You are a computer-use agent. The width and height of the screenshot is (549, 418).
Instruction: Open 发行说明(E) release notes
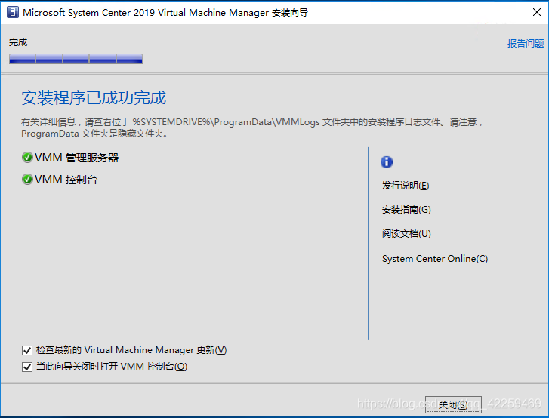406,186
